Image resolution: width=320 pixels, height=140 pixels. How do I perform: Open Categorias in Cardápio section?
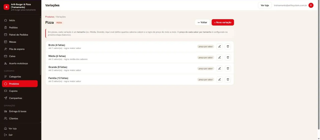20,77
